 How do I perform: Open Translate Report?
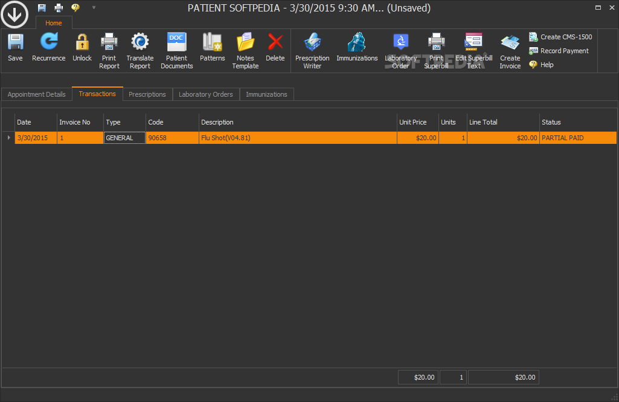140,51
